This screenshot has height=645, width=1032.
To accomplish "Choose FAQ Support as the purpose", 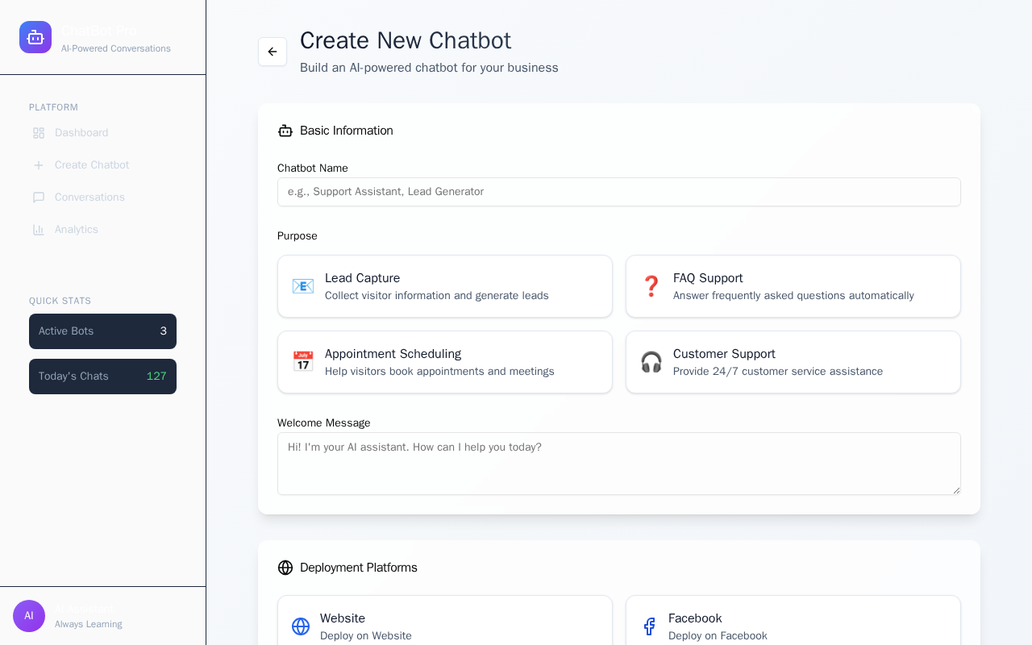I will tap(793, 286).
